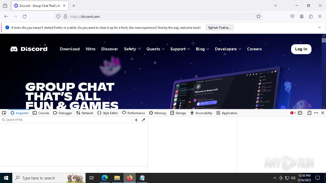
Task: Expand the Quests nav dropdown
Action: (x=155, y=49)
